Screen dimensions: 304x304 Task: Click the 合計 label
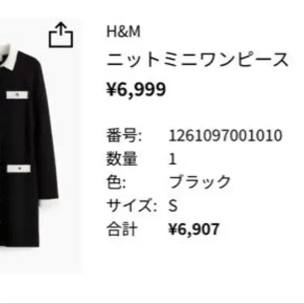click(122, 229)
